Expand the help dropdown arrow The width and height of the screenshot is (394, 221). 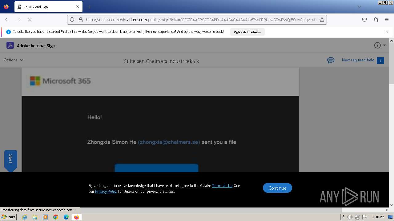(x=384, y=45)
